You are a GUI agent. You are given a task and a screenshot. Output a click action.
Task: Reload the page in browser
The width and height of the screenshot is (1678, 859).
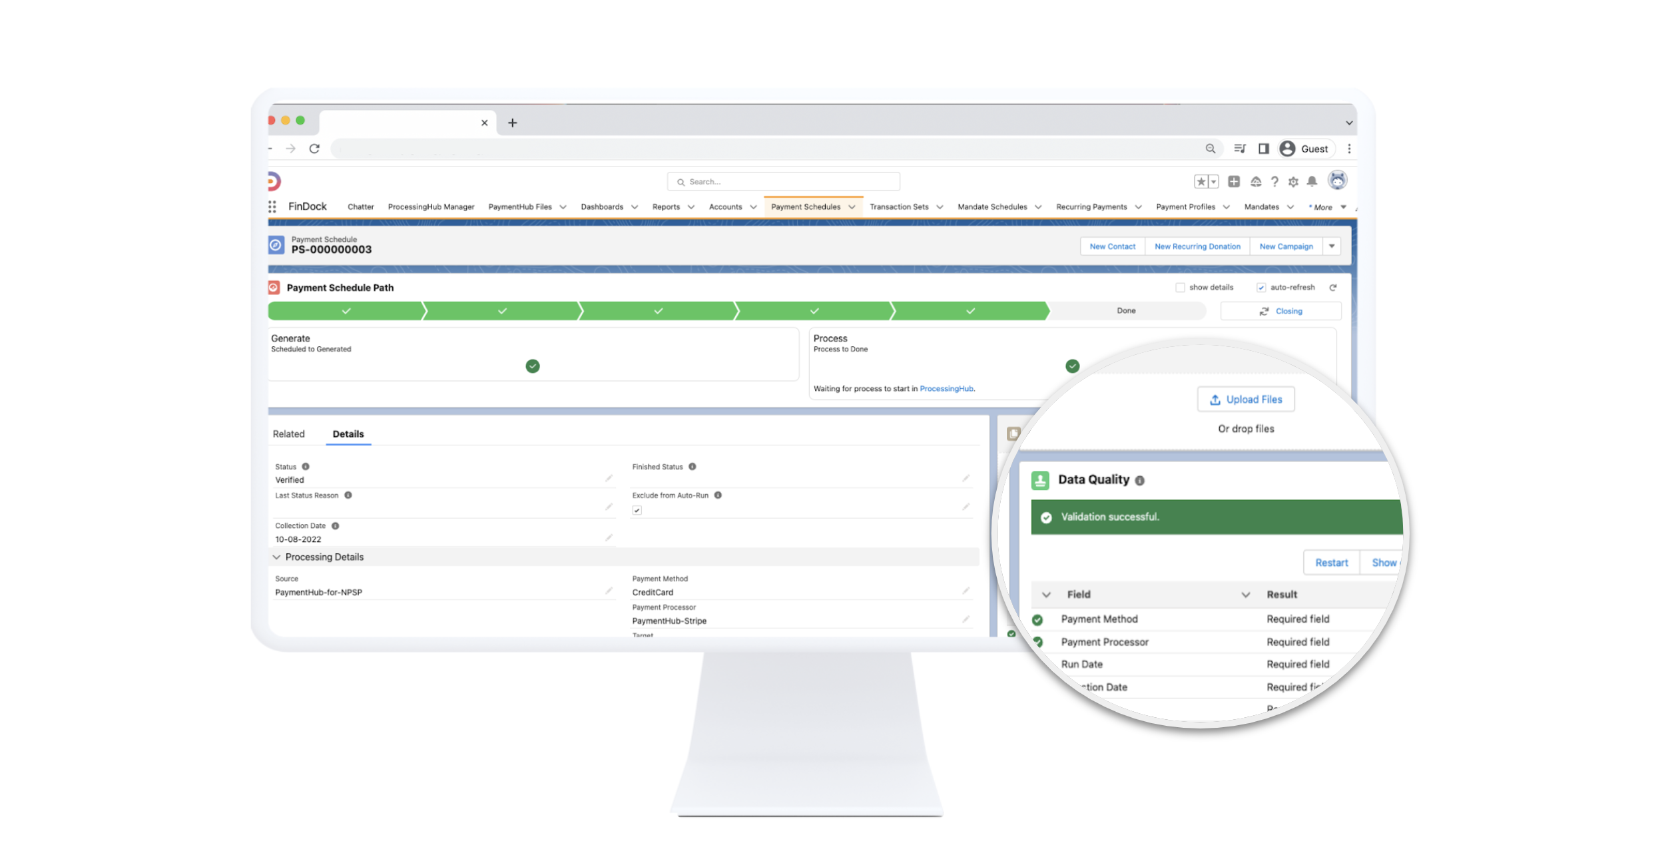[314, 148]
